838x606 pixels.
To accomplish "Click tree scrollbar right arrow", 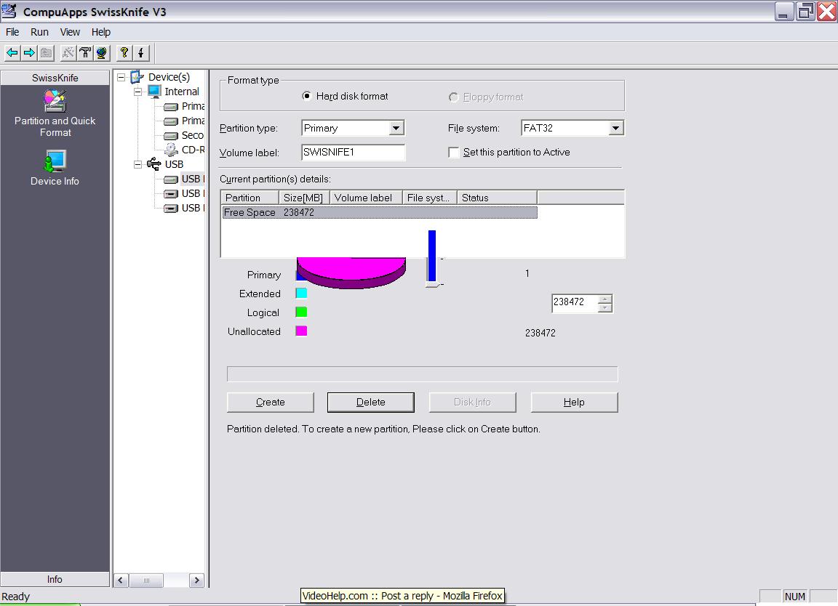I will tap(196, 581).
